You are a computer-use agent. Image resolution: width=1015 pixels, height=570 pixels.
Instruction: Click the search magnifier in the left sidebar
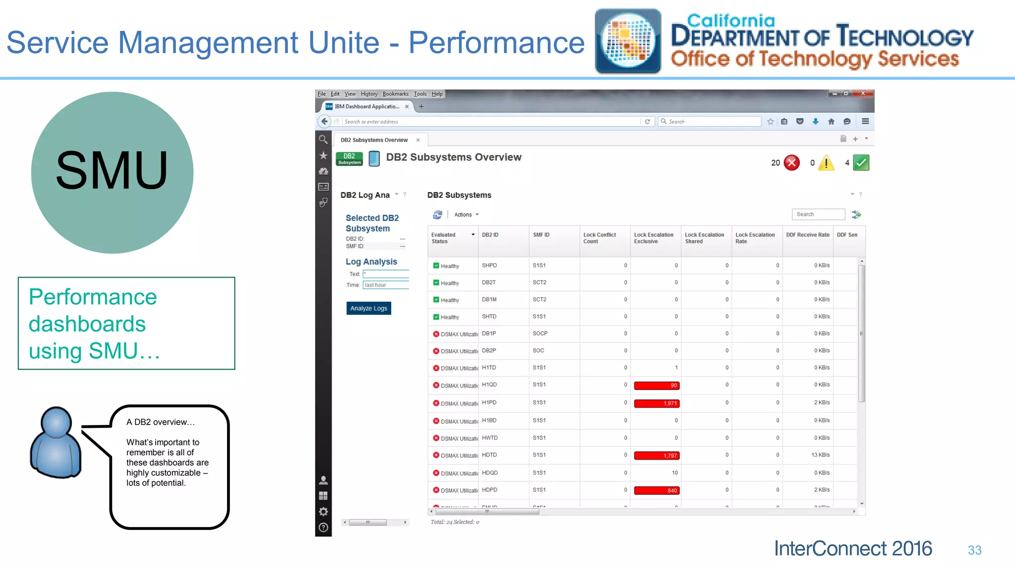[323, 140]
